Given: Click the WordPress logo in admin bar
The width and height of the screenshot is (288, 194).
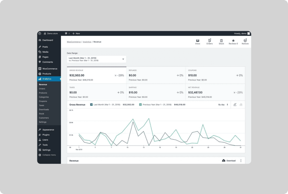Looking at the screenshot, I should 40,33.
